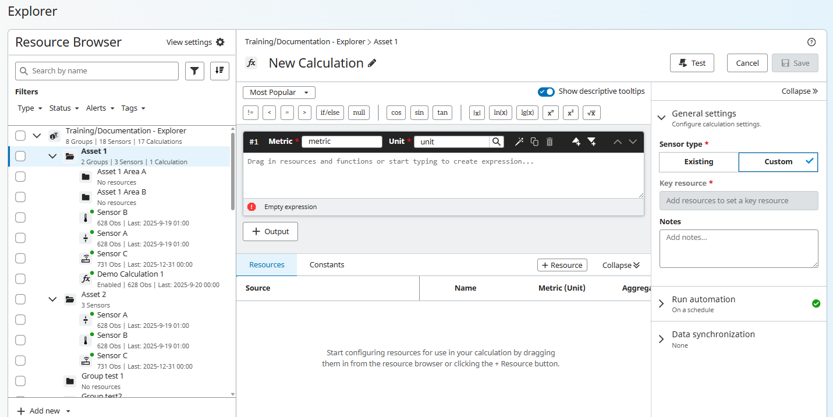
Task: Click the sort order icon button
Action: 219,71
